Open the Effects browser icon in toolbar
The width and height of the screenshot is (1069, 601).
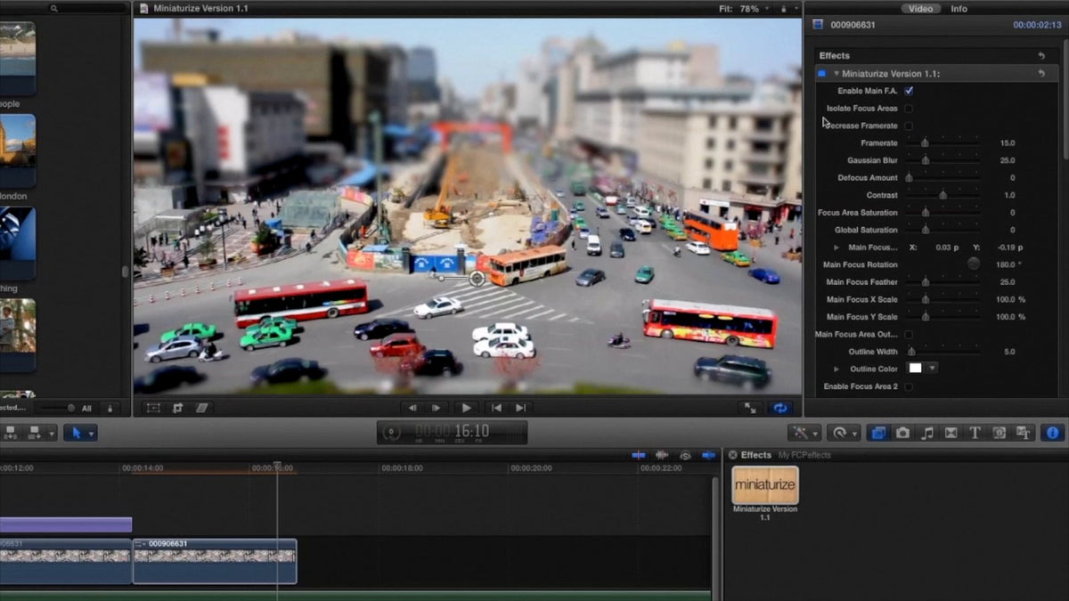click(x=878, y=433)
